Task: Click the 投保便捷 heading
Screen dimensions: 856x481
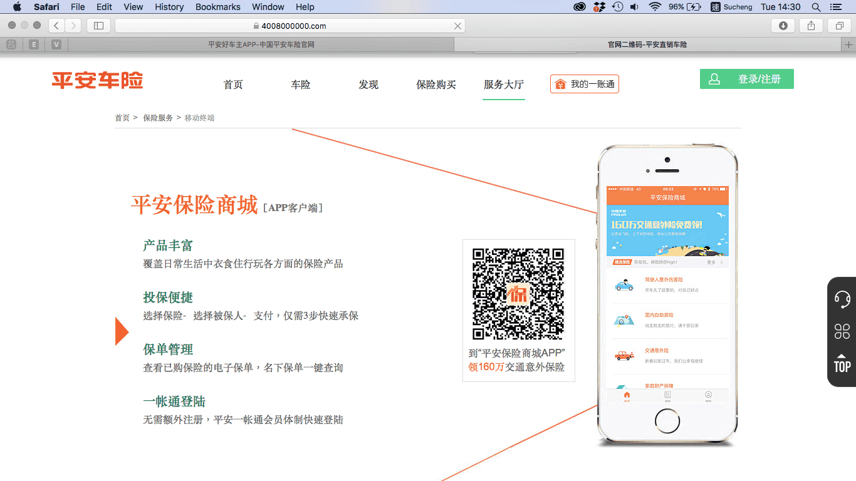Action: (168, 297)
